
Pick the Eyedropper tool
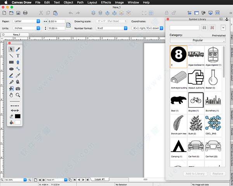coord(18,75)
